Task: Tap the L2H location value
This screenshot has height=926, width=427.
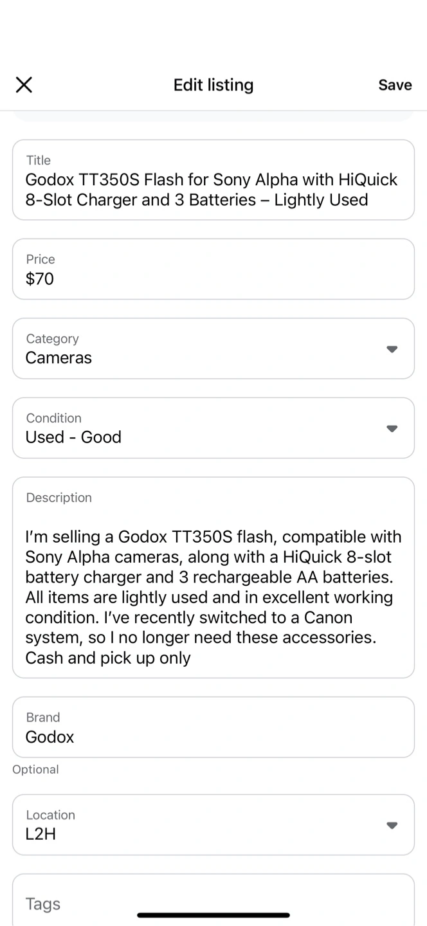Action: point(41,834)
